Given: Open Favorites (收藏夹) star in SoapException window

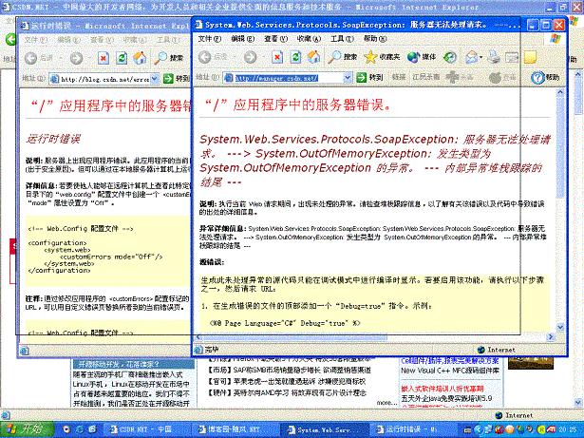Looking at the screenshot, I should [382, 57].
